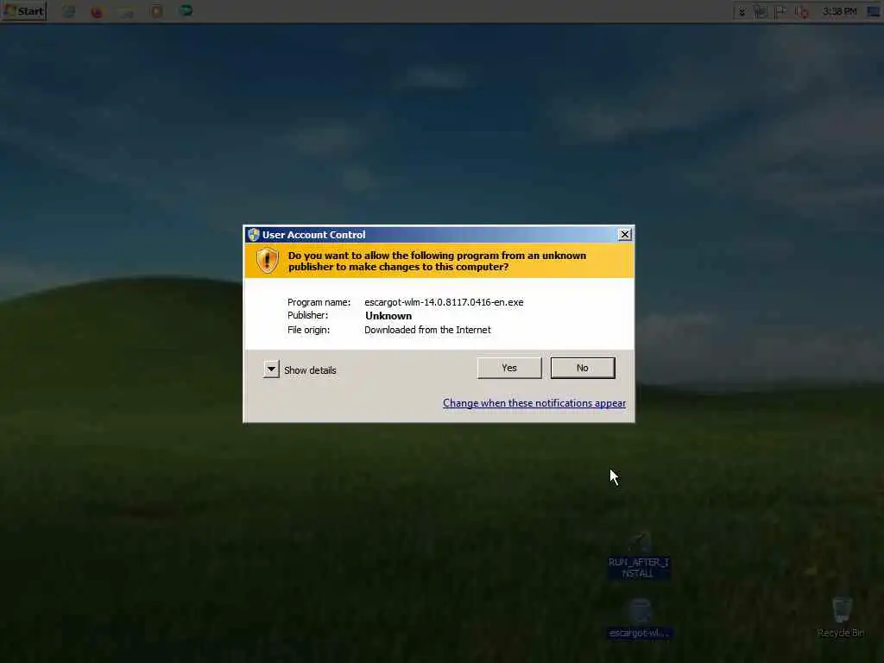Close the User Account Control dialog
The height and width of the screenshot is (663, 884).
click(x=625, y=235)
